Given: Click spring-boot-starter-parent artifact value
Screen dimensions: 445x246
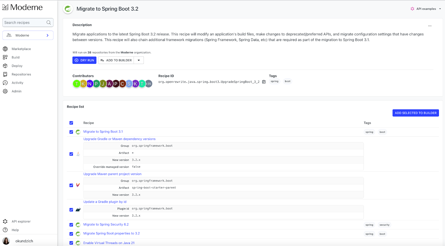Looking at the screenshot, I should point(154,188).
